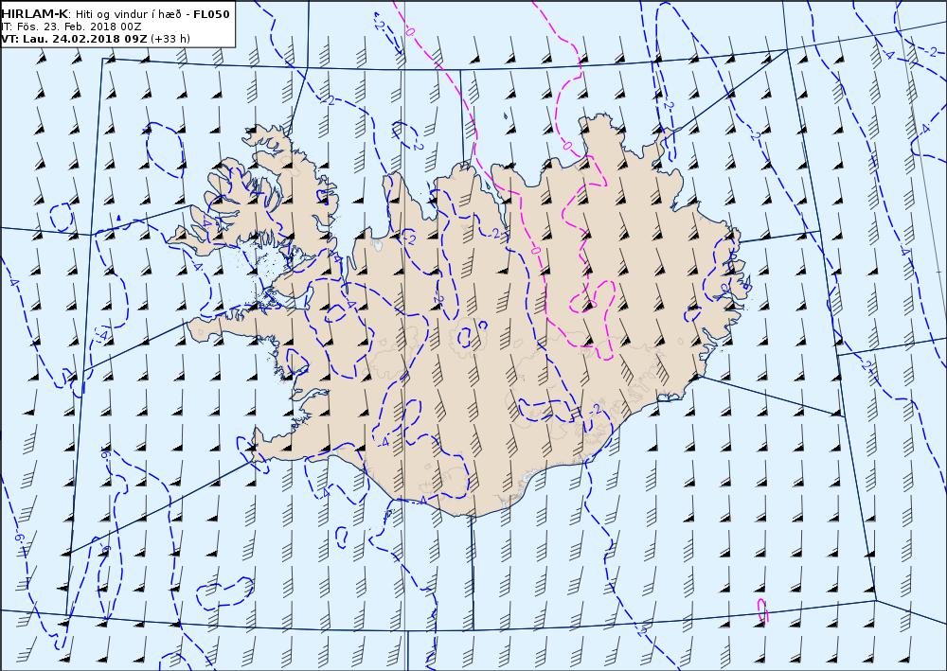
Task: Click the "FL050" flight level label
Action: 211,14
